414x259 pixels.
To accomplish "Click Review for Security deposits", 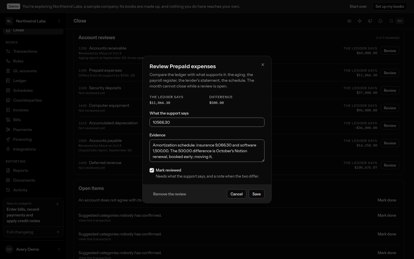I will pos(390,90).
